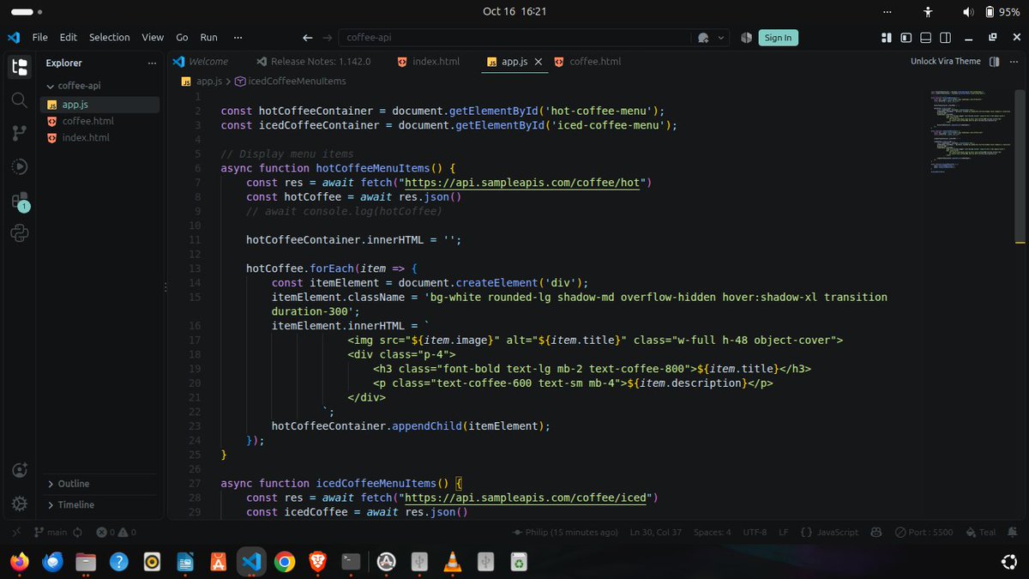Click the synchronize changes icon in status bar
Viewport: 1029px width, 579px height.
(77, 533)
